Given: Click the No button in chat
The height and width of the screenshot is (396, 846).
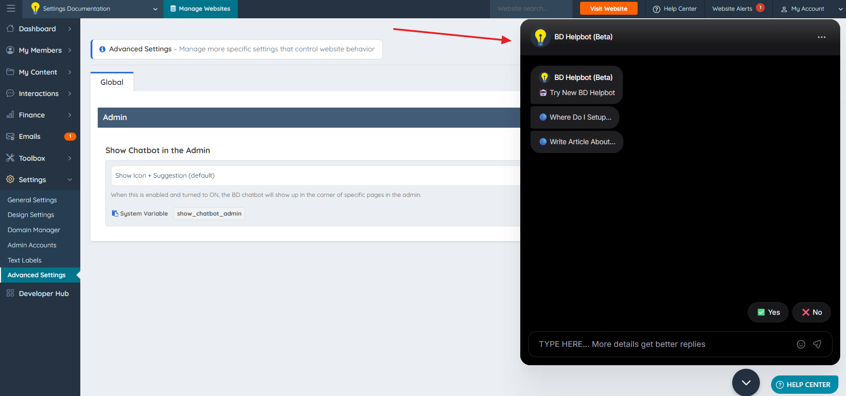Looking at the screenshot, I should coord(812,312).
